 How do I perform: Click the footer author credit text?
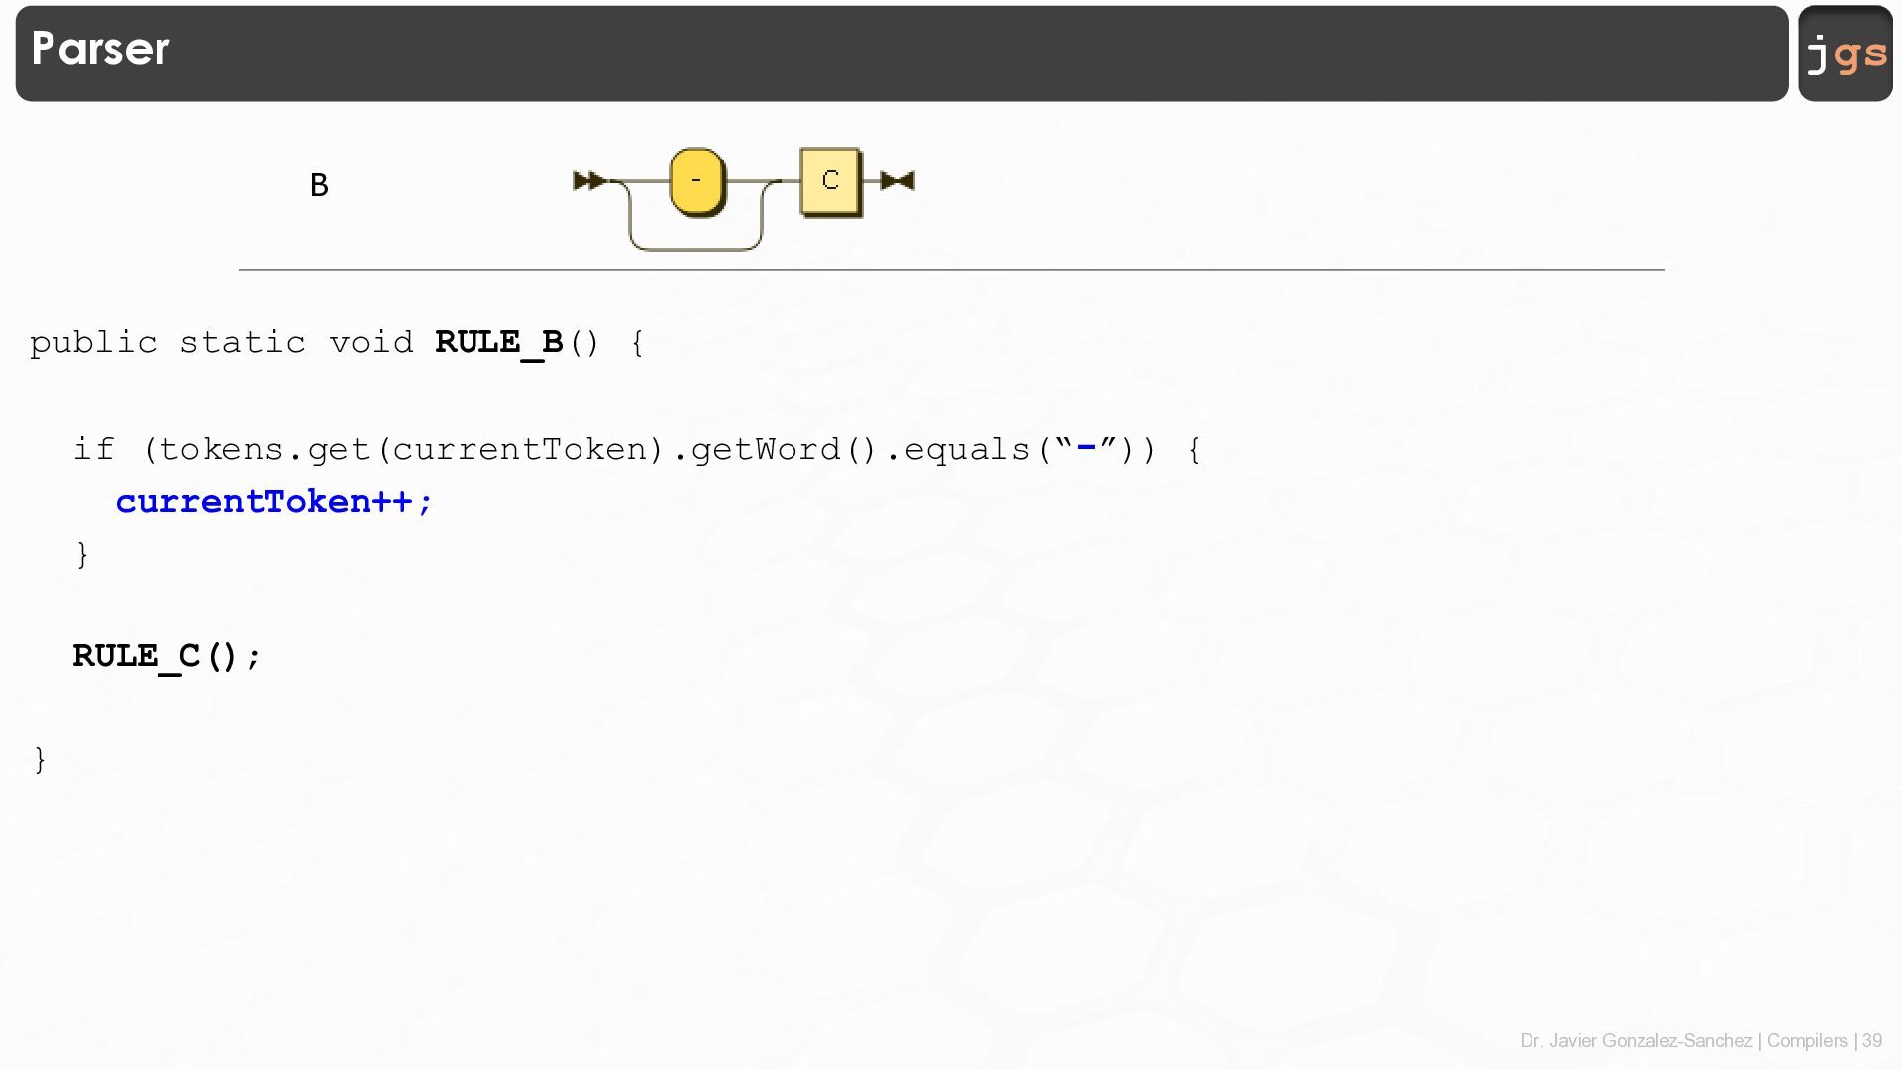1636,1041
